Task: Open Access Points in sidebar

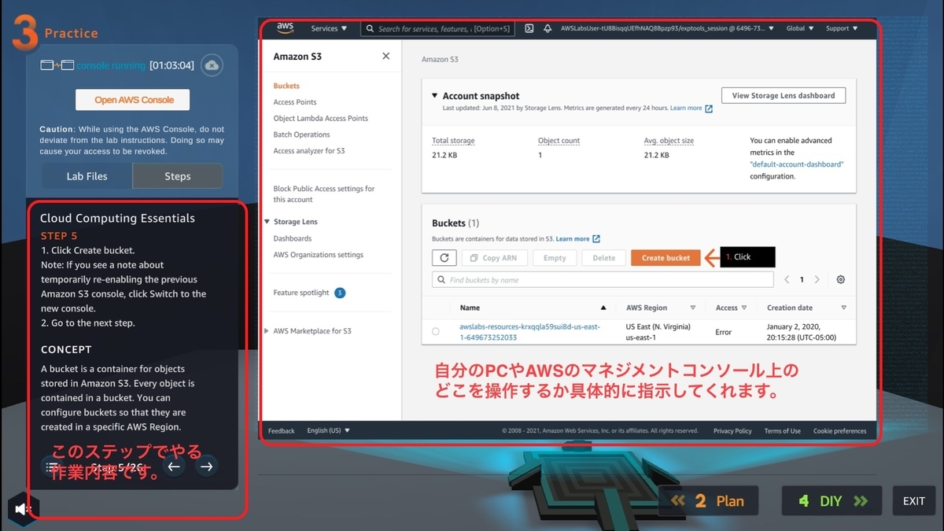Action: pos(295,102)
